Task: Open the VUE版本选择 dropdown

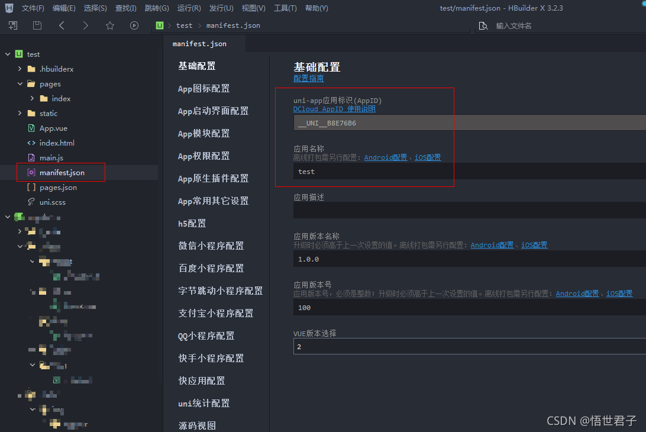Action: click(470, 347)
